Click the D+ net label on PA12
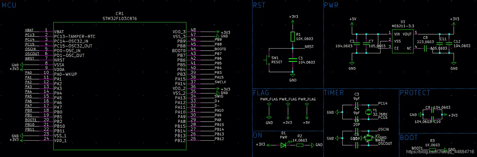The image size is (477, 157). (x=217, y=101)
